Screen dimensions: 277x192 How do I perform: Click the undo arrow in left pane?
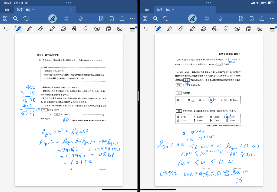tap(6, 29)
